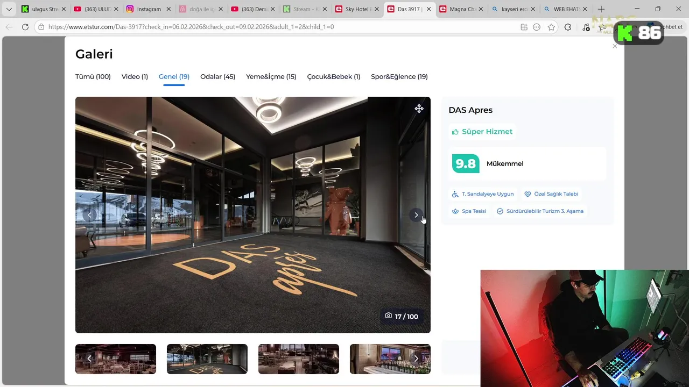Select the Genel (19) tab
689x387 pixels.
pyautogui.click(x=174, y=77)
